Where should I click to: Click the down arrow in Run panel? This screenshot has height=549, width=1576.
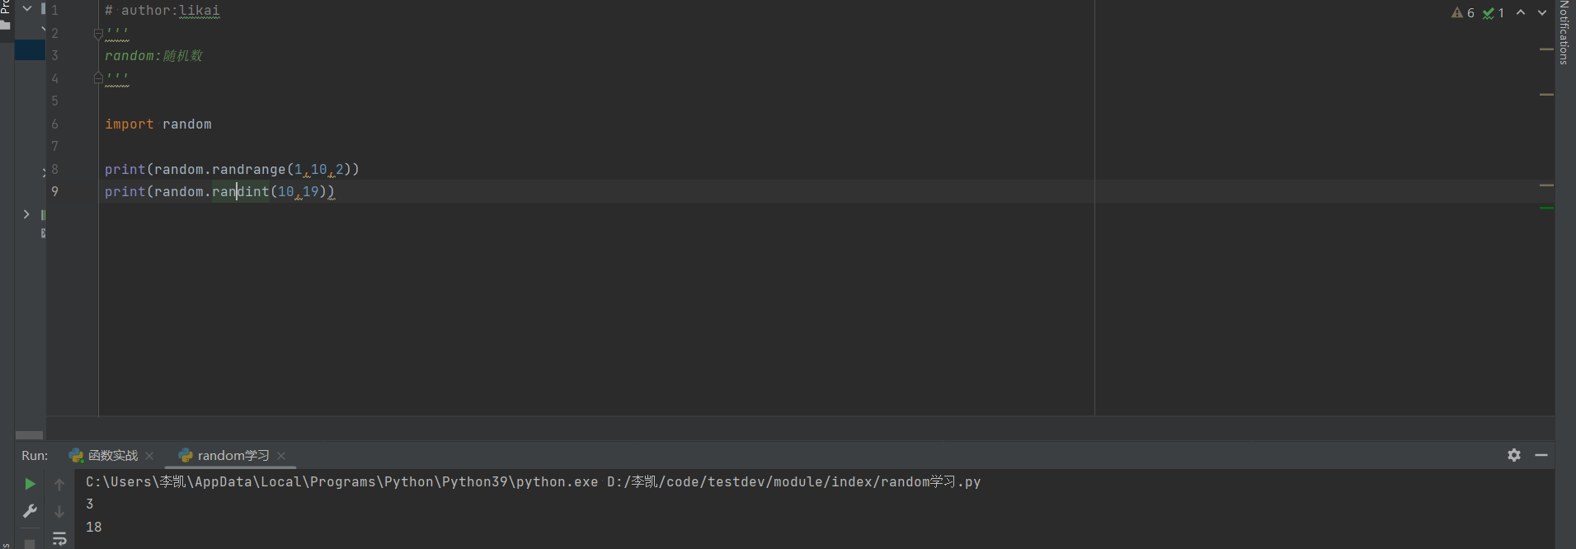59,511
